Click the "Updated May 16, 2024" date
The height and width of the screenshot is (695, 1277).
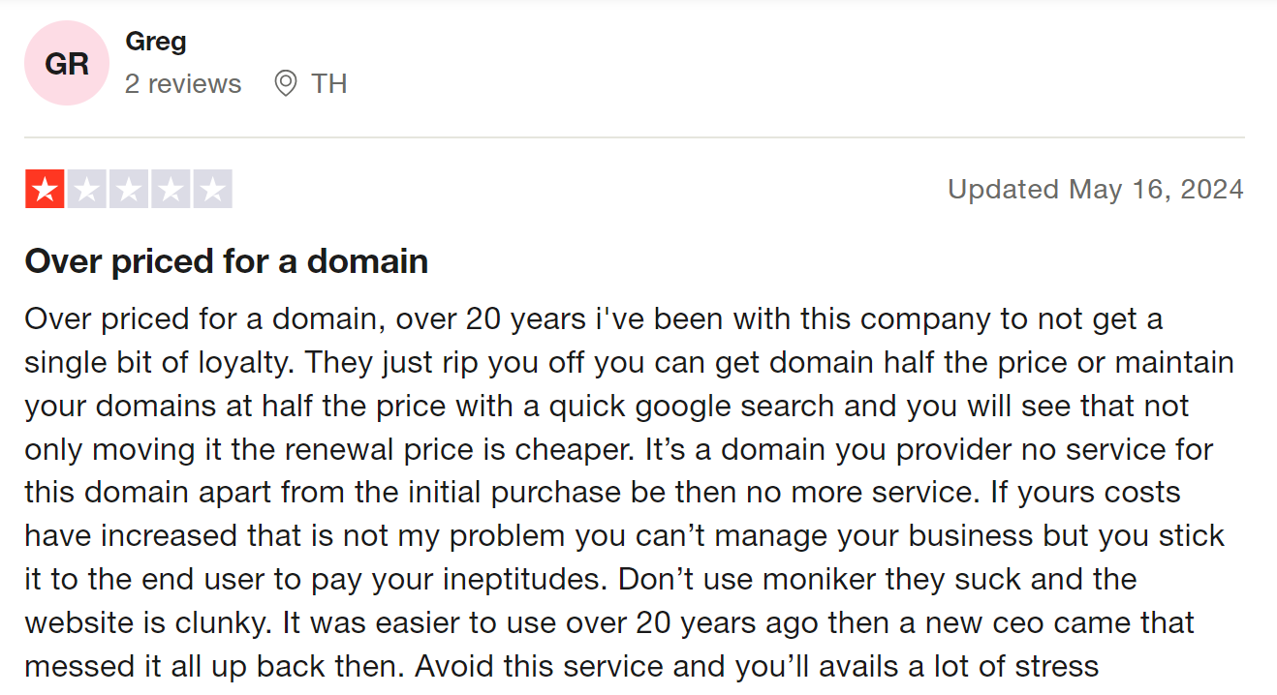click(1096, 189)
